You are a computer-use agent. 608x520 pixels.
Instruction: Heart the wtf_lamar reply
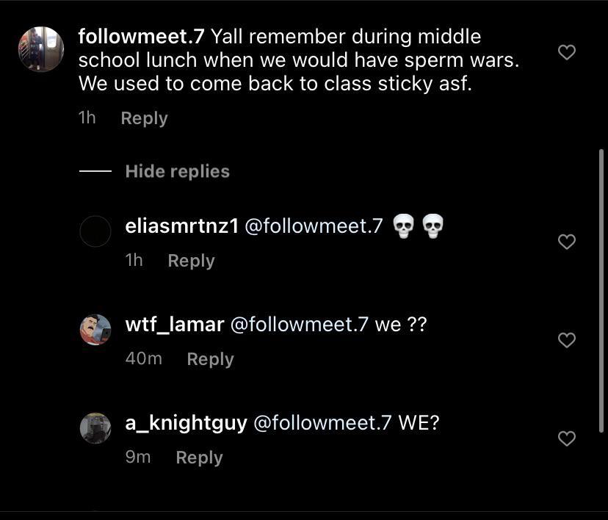coord(566,340)
